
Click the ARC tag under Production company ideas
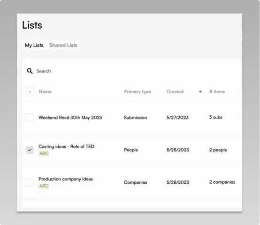(x=44, y=186)
